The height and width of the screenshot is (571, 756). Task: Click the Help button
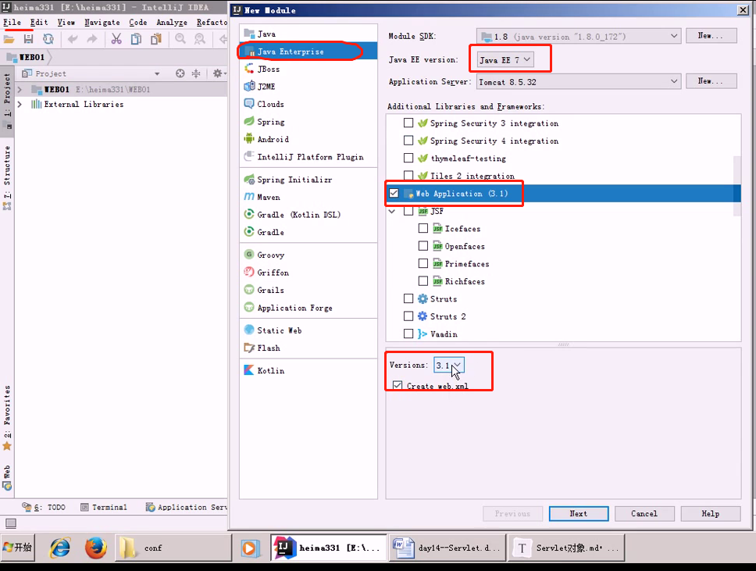[x=710, y=514]
